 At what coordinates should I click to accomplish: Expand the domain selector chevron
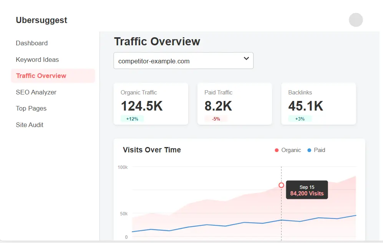246,59
